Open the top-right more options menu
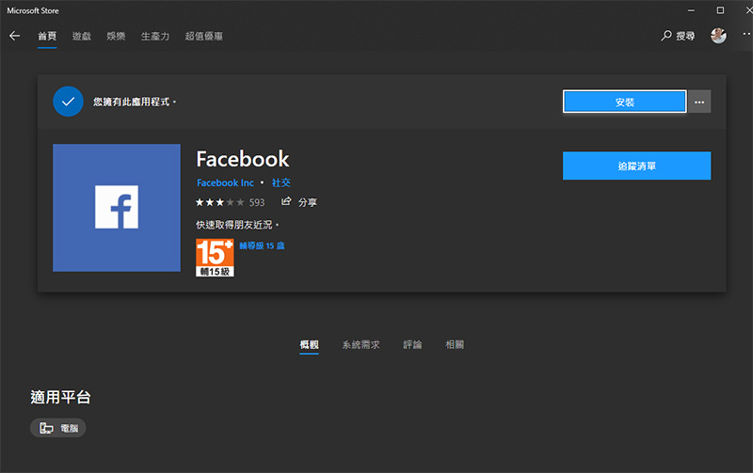This screenshot has width=753, height=473. tap(746, 34)
